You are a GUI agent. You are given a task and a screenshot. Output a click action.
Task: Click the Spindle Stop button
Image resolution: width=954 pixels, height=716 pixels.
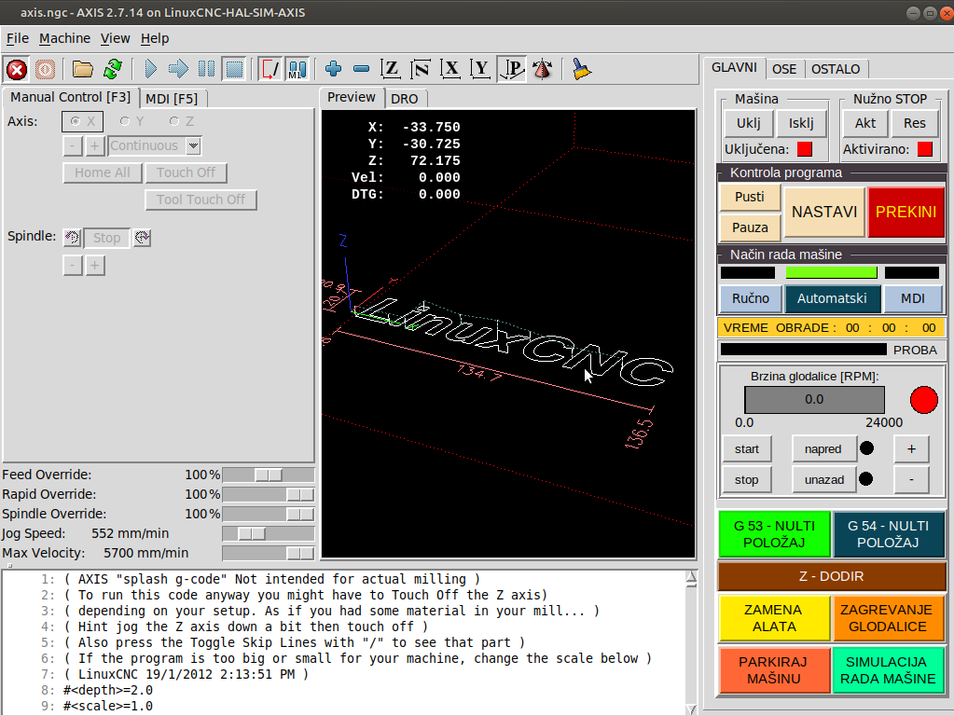pos(106,238)
